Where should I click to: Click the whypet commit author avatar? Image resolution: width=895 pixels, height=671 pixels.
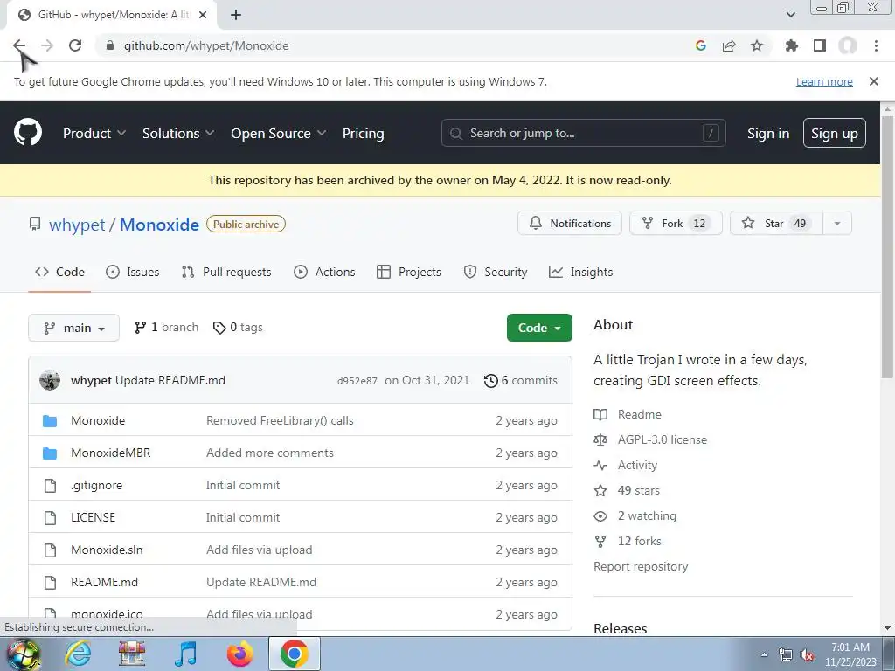(x=50, y=380)
